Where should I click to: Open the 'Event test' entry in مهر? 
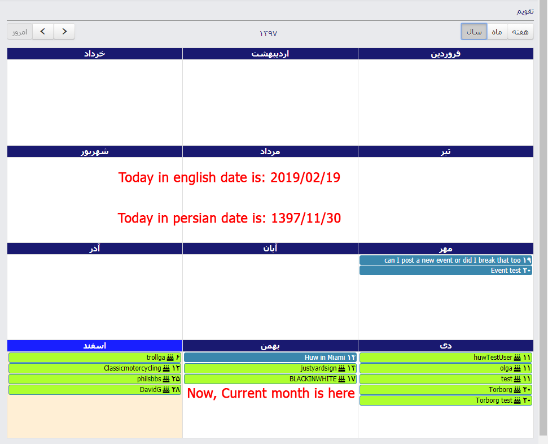coord(446,271)
